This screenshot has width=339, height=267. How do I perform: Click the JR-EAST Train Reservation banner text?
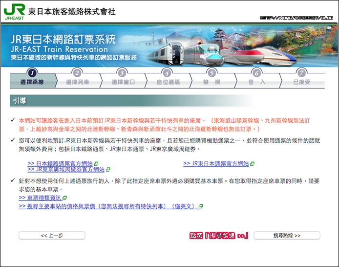coord(59,49)
